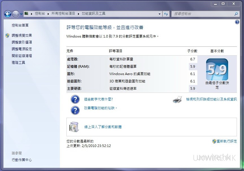244x171 pixels.
Task: Minimize the window
Action: coord(215,4)
